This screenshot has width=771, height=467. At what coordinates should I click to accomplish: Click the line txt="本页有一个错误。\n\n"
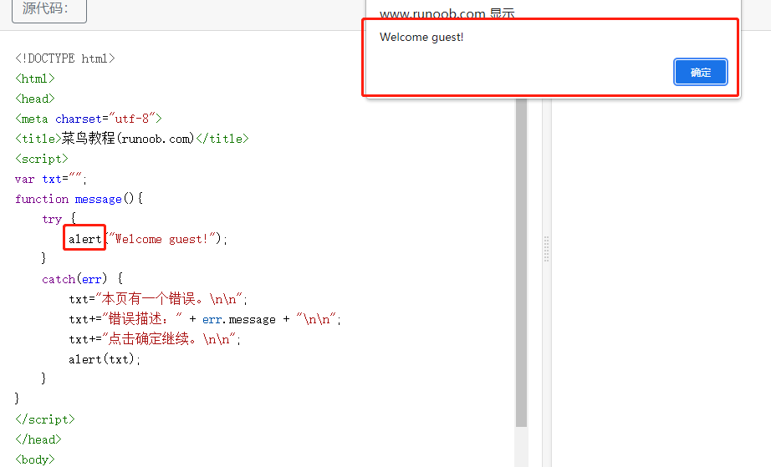click(x=158, y=298)
